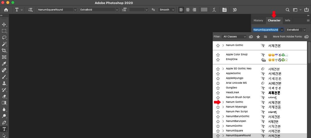Open font family dropdown in options bar
Image resolution: width=311 pixels, height=138 pixels.
click(75, 10)
